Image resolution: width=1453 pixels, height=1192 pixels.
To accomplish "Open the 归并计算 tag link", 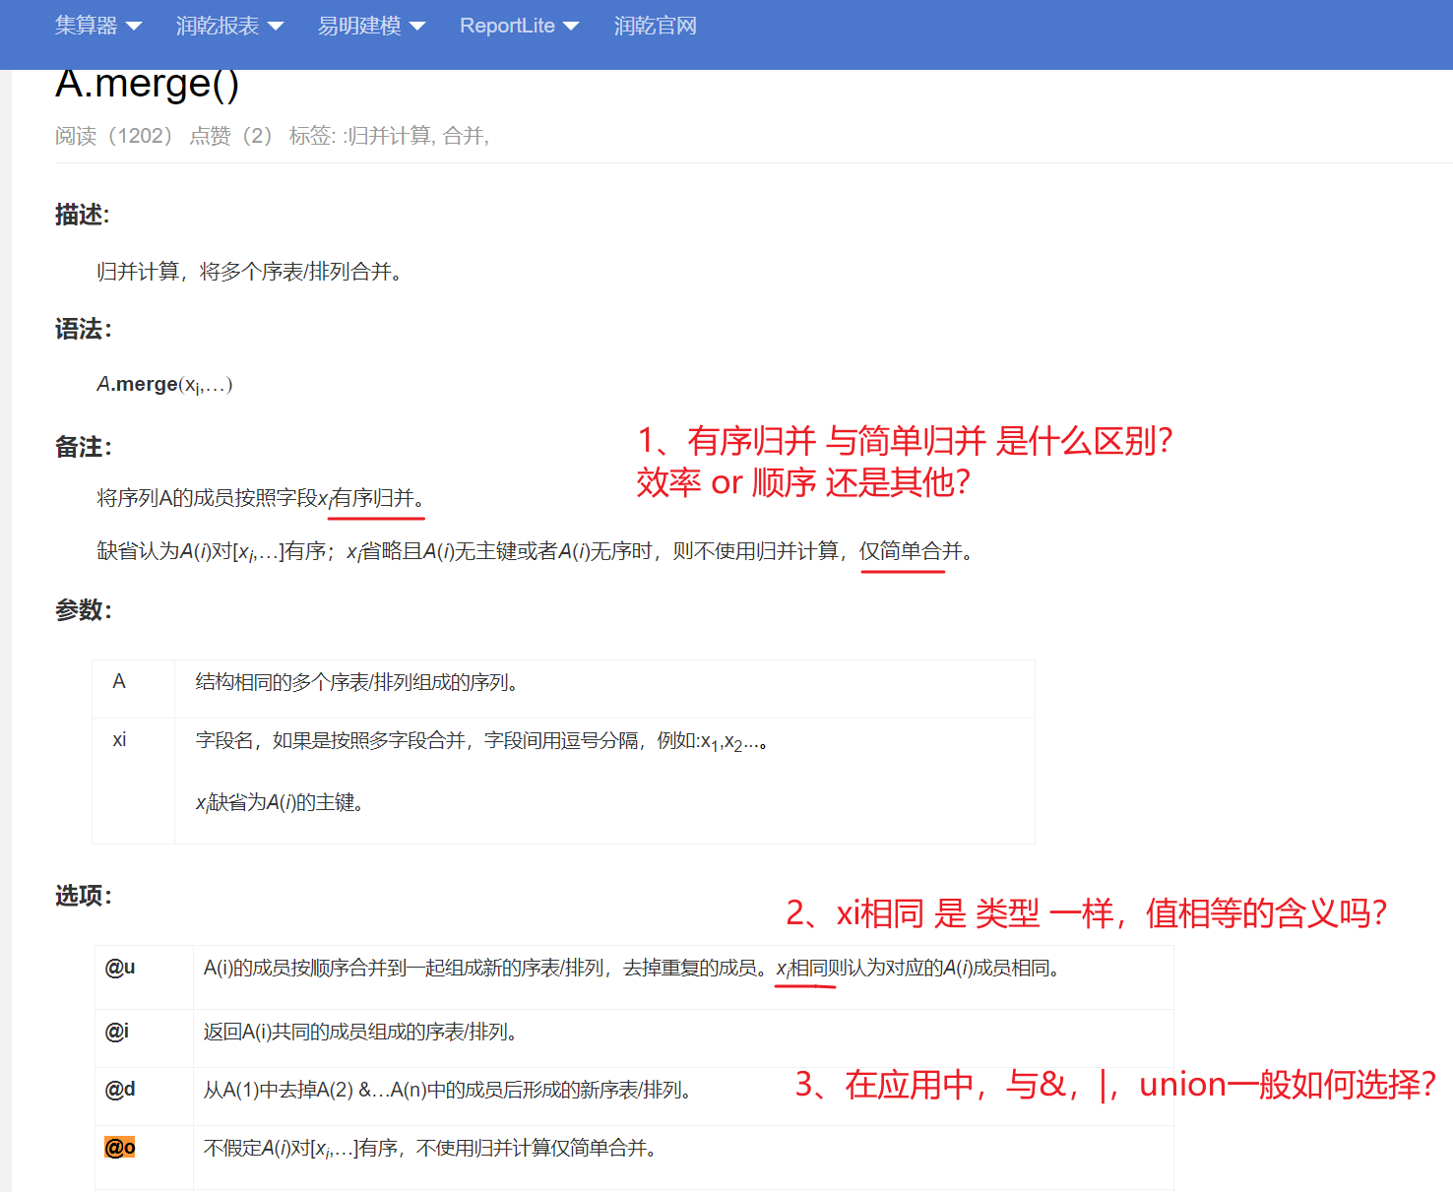I will click(x=391, y=136).
